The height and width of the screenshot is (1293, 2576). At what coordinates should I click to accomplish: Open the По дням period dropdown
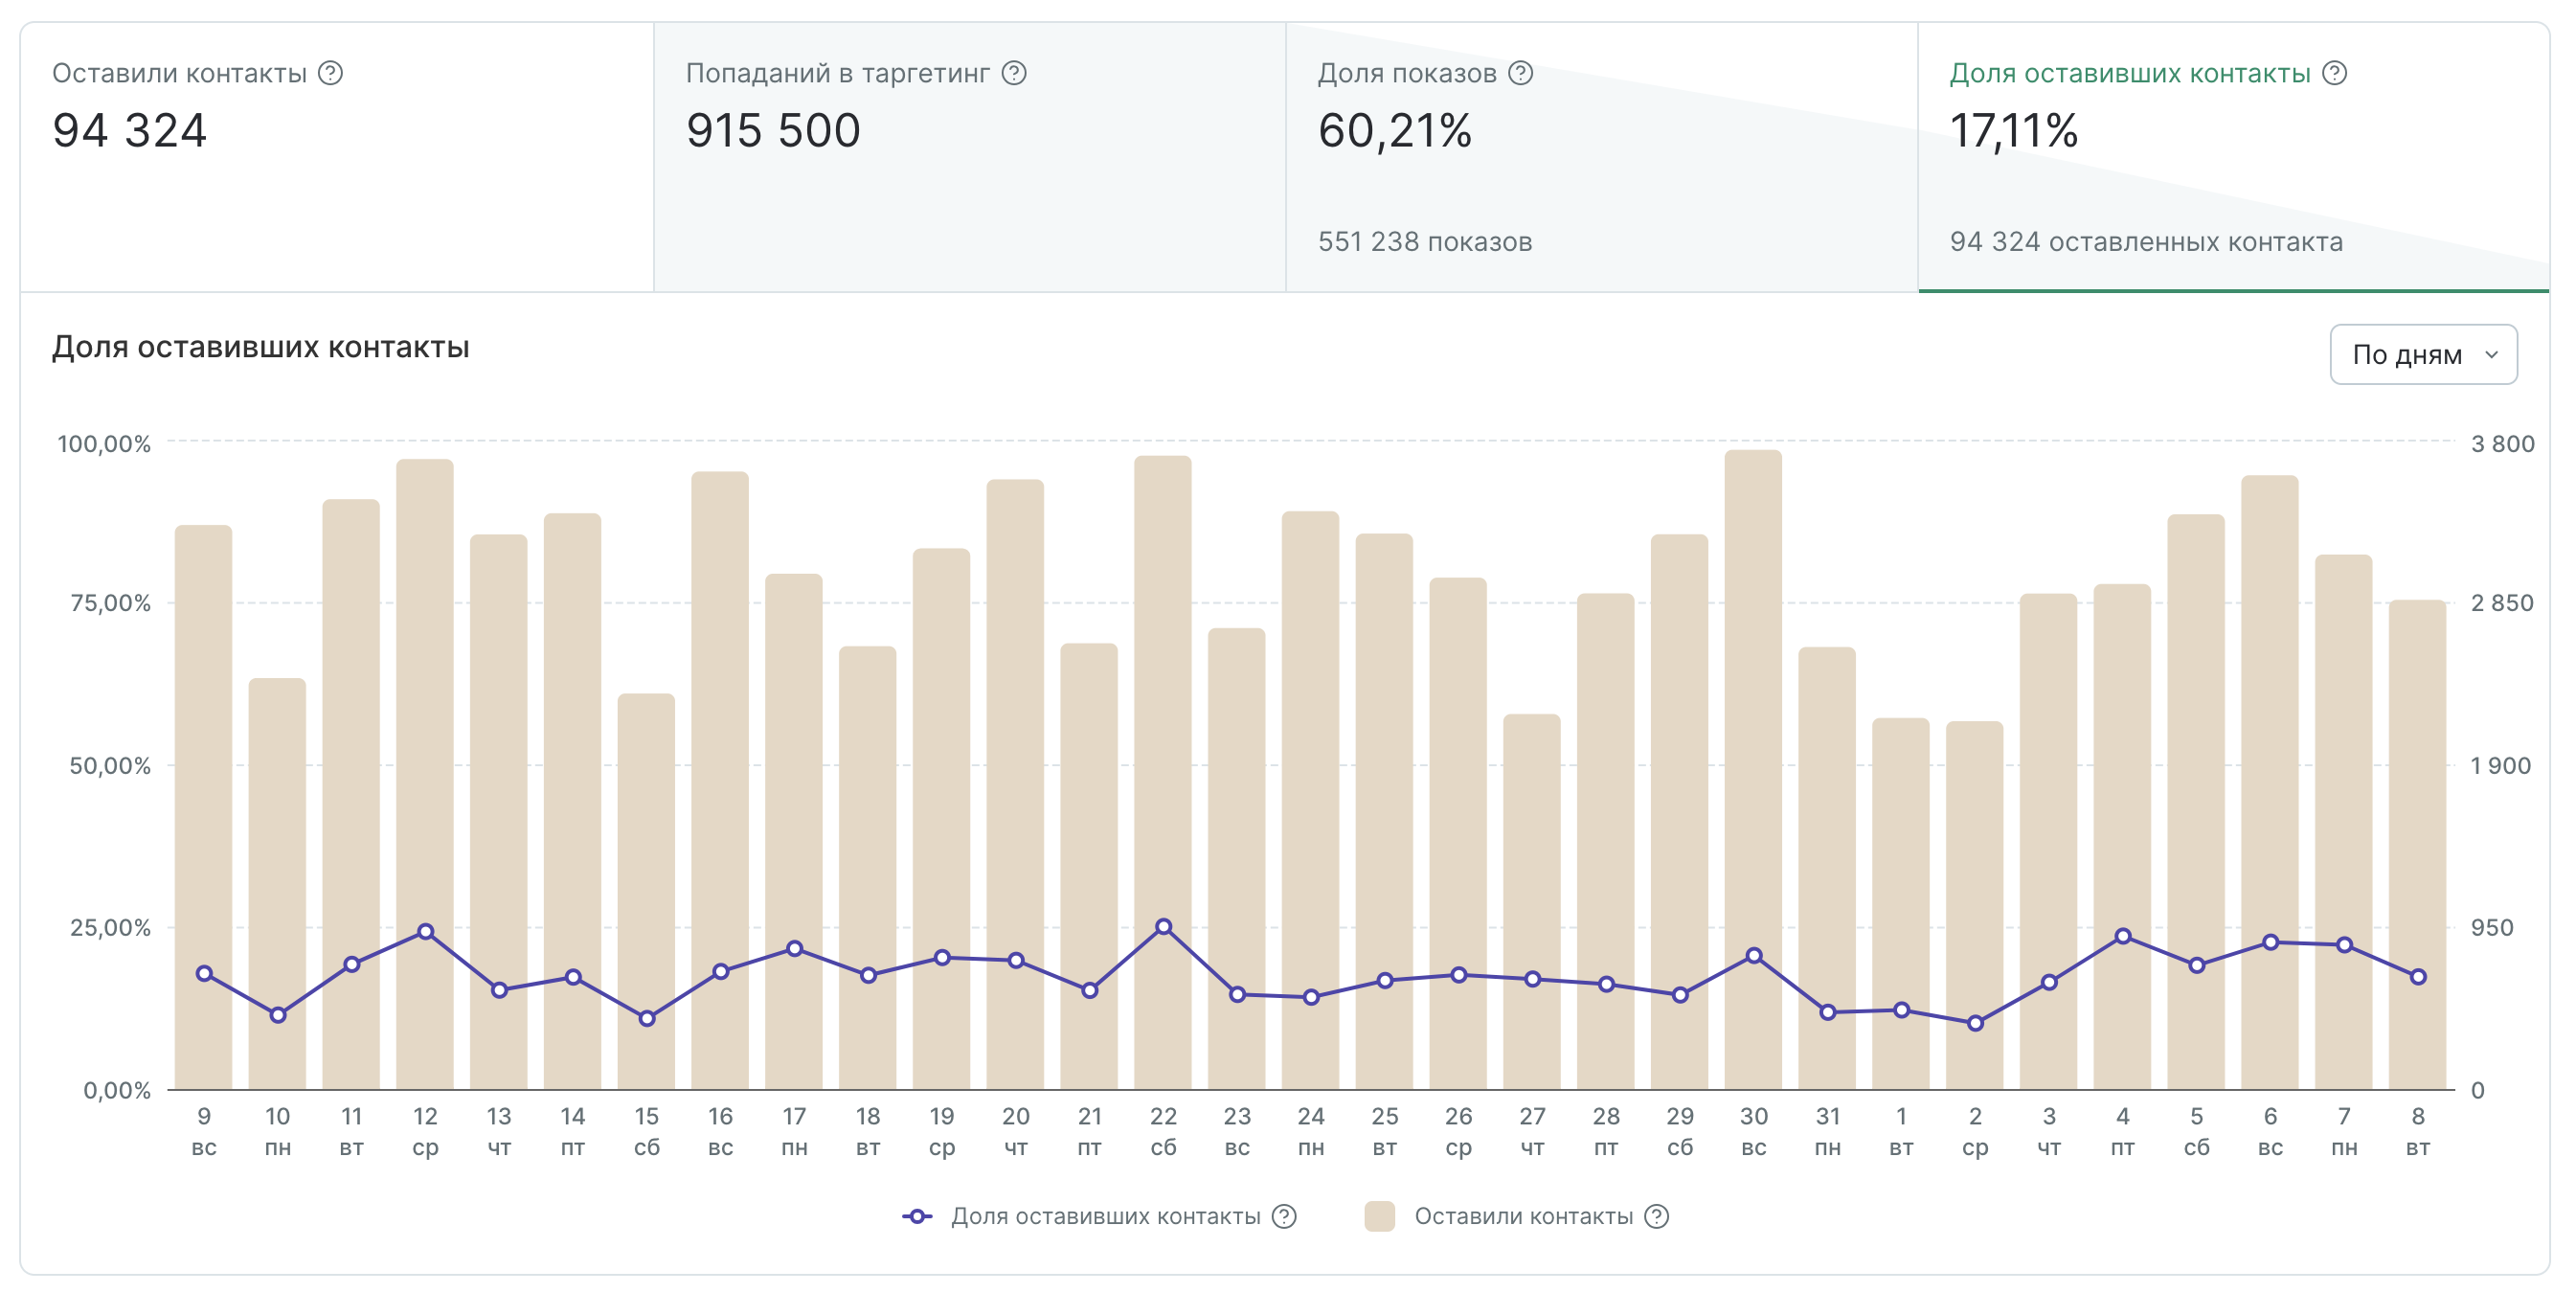2423,354
